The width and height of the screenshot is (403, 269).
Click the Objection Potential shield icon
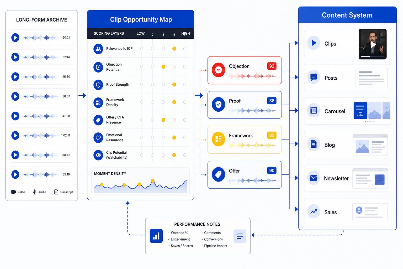coord(98,67)
